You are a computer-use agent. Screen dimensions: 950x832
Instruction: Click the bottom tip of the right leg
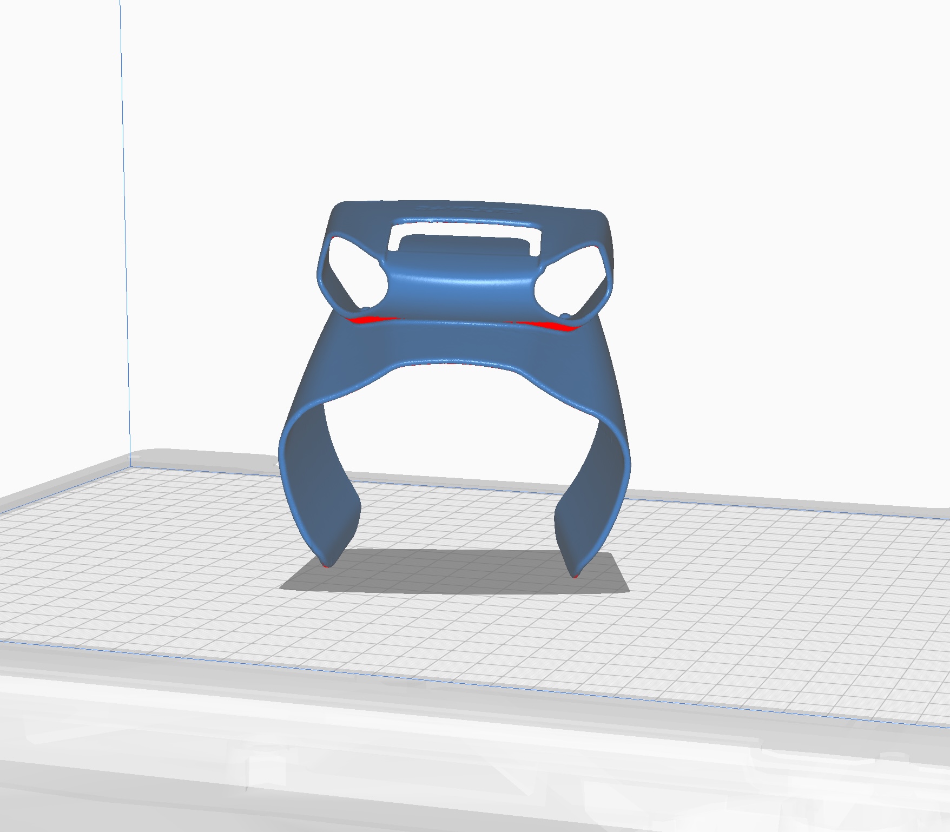(575, 575)
